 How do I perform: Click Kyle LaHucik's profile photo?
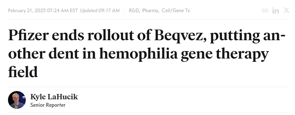point(17,100)
